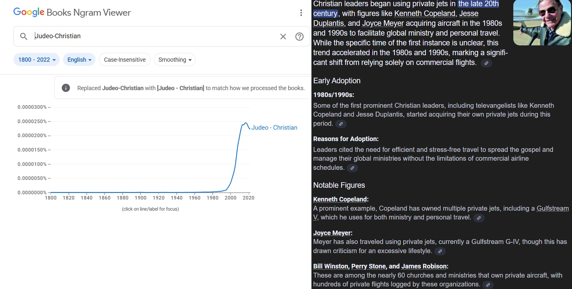Screen dimensions: 572x289
Task: Click the Joyce Meyer heading link
Action: (332, 233)
